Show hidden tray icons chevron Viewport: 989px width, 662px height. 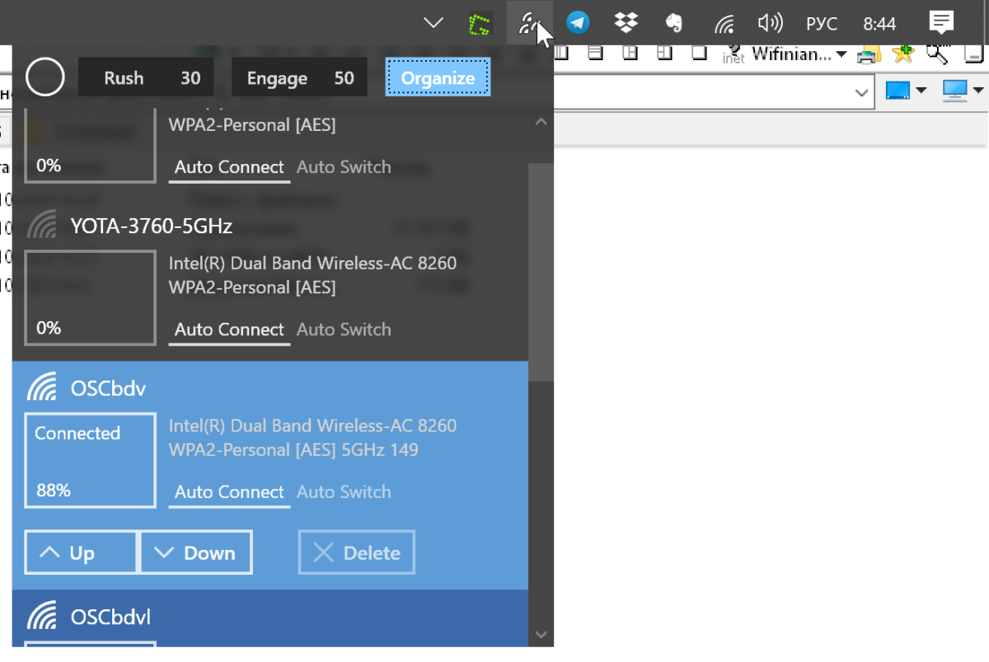(434, 23)
